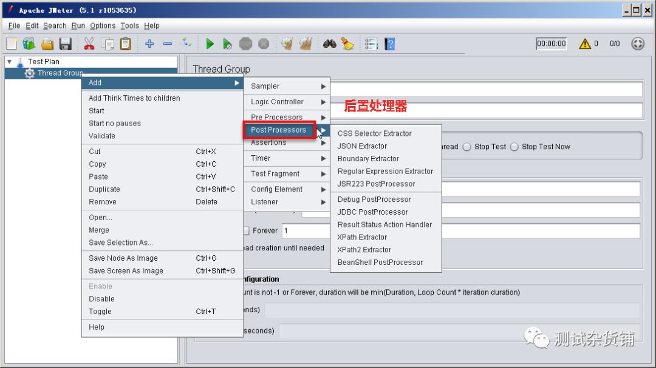
Task: Open the Logic Controller submenu
Action: pos(287,101)
